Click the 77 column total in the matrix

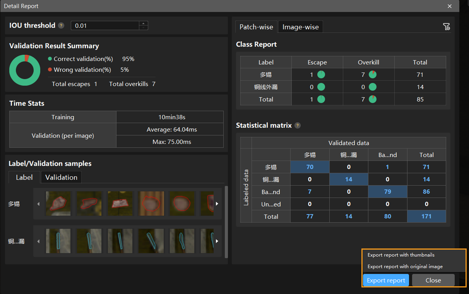coord(310,216)
